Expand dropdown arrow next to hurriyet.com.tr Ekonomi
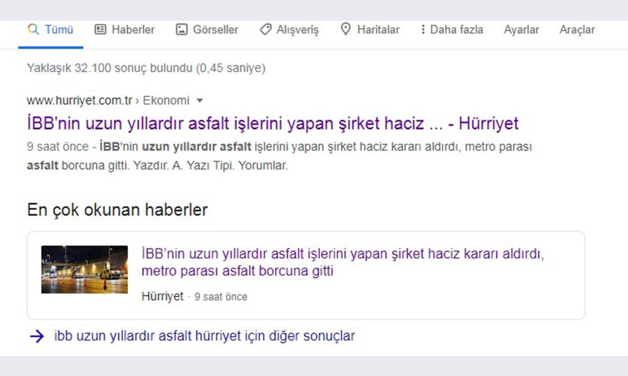Screen dimensions: 628x376 pyautogui.click(x=200, y=101)
